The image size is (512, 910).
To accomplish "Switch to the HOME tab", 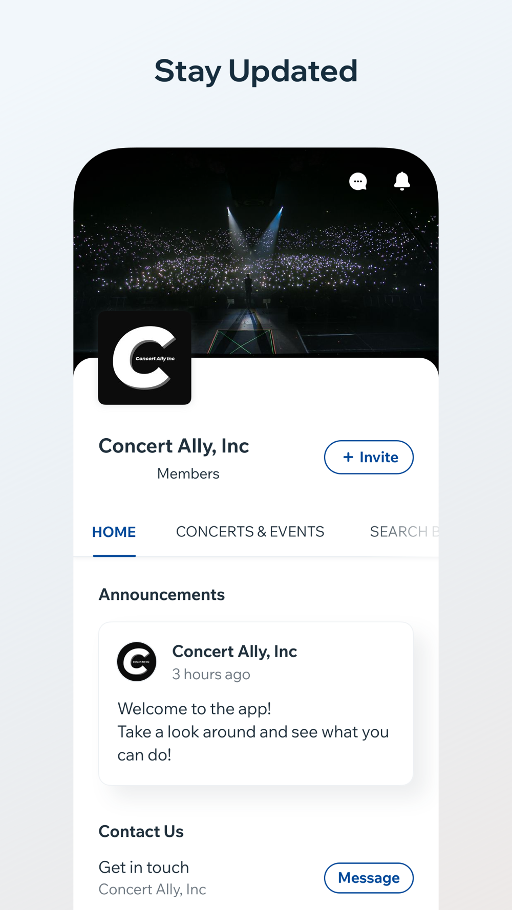I will [114, 532].
